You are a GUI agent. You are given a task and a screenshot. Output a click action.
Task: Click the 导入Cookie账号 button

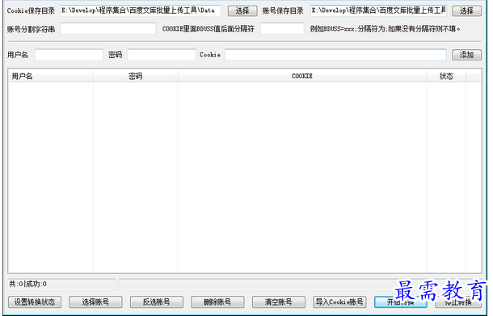pyautogui.click(x=339, y=302)
